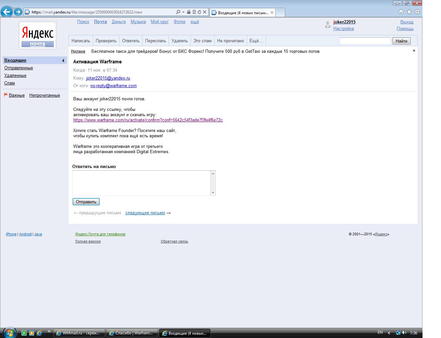Screen dimensions: 441x338
Task: Open Яндекс.Почта для телефонов link
Action: coord(100,234)
